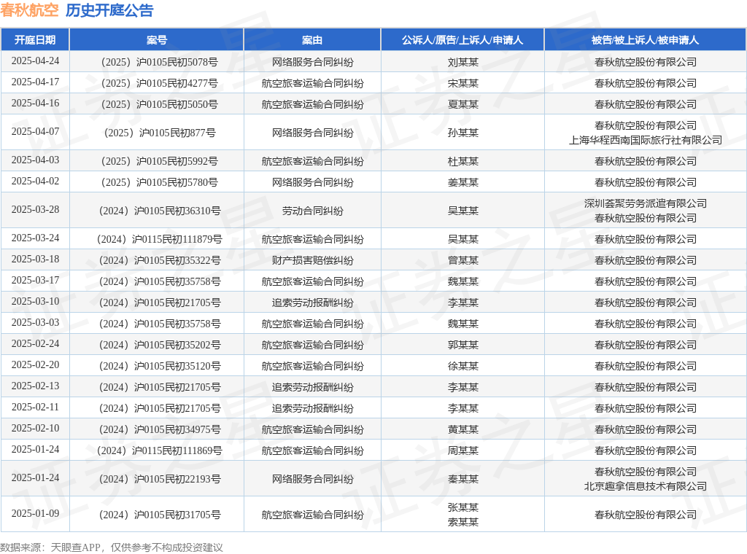Click the 被告/被上诉人/被申请人 column header
This screenshot has width=747, height=554.
tap(646, 40)
